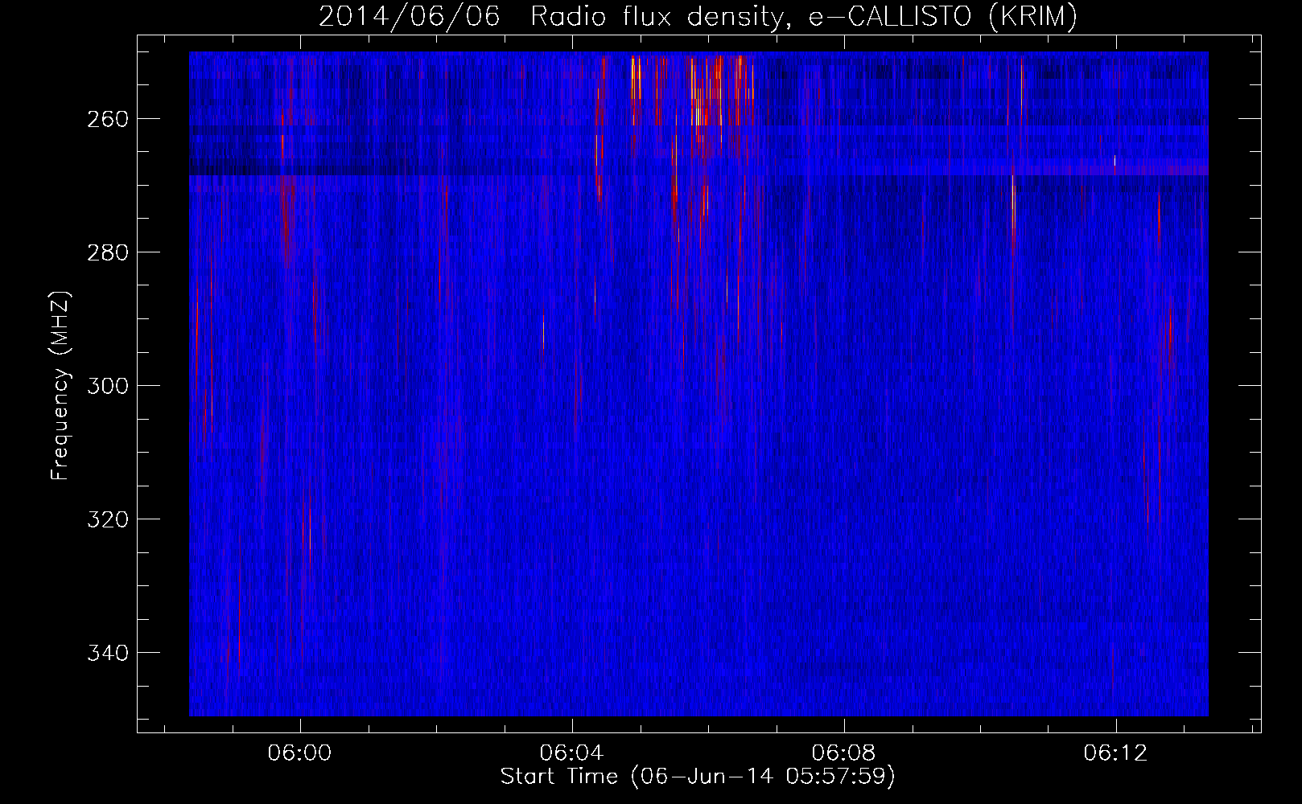The width and height of the screenshot is (1302, 804).
Task: Select the 280 frequency tick label
Action: [107, 252]
